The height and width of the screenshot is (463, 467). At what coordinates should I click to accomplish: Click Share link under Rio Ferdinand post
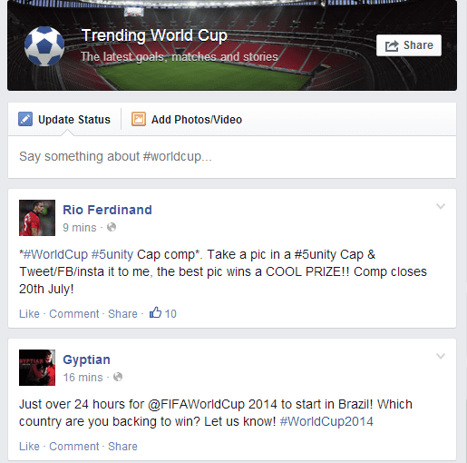tap(122, 314)
